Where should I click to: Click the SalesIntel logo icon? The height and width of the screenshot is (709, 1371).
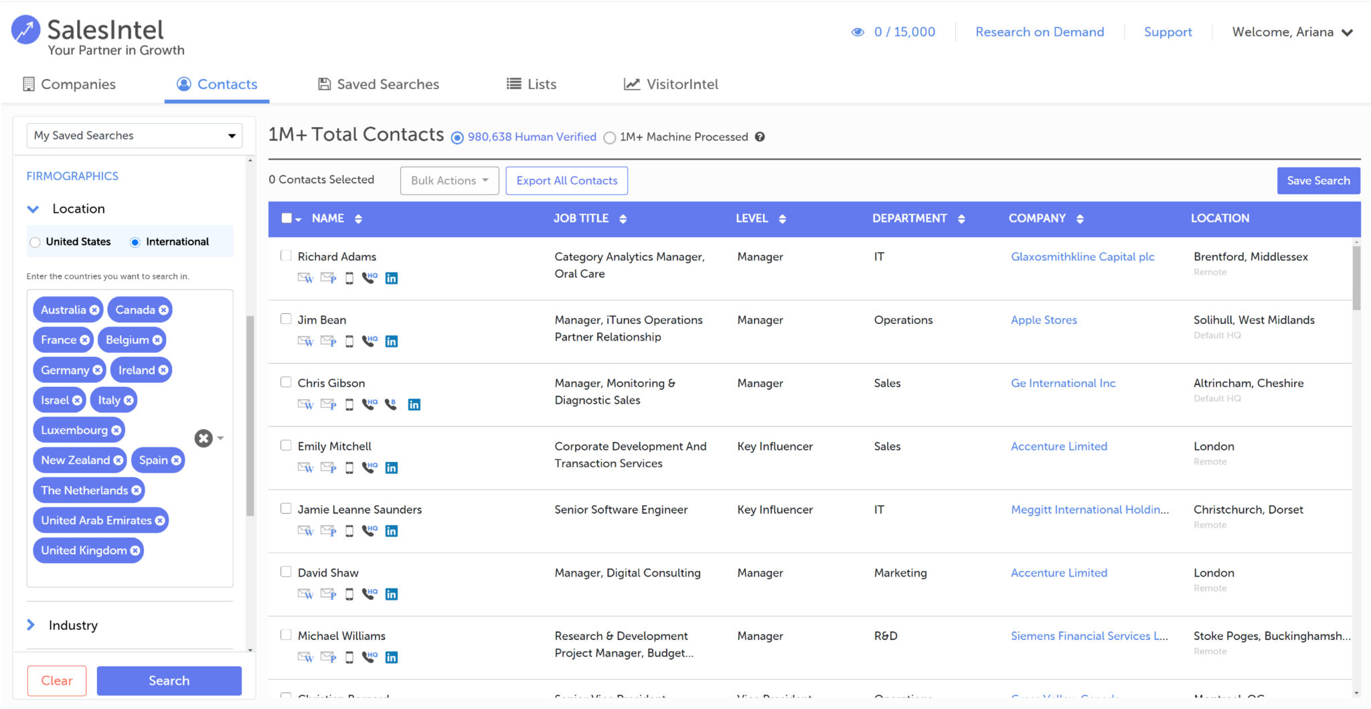click(x=25, y=30)
